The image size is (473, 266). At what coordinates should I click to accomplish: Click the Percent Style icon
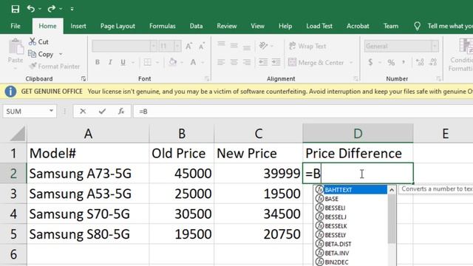pyautogui.click(x=391, y=62)
